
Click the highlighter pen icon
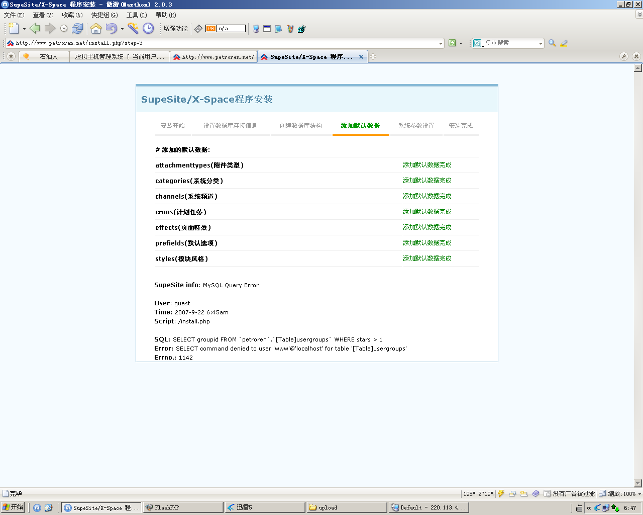click(x=564, y=43)
